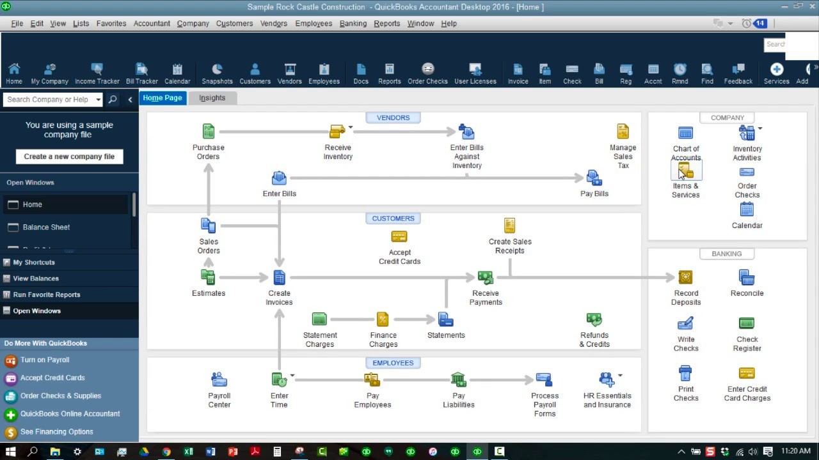Screen dimensions: 819x460
Task: Open the File menu
Action: pyautogui.click(x=17, y=24)
